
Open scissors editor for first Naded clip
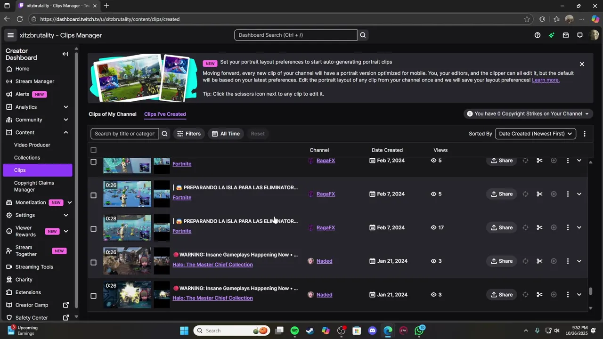[539, 261]
